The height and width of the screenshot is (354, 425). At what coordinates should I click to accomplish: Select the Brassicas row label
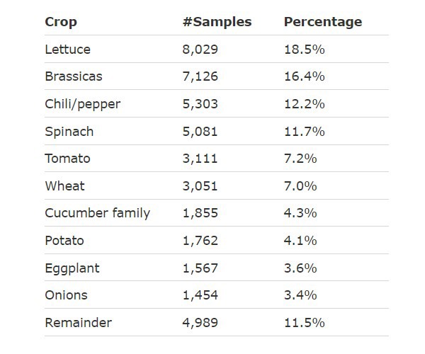tap(73, 76)
